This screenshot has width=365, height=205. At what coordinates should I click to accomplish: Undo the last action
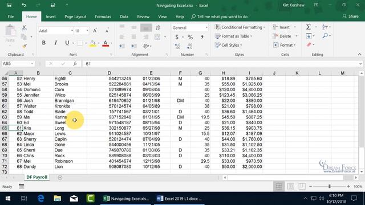point(24,5)
